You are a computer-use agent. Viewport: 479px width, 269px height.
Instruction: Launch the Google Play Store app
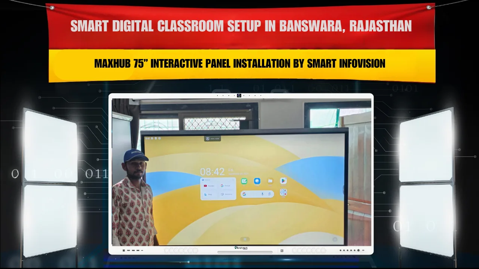283,181
